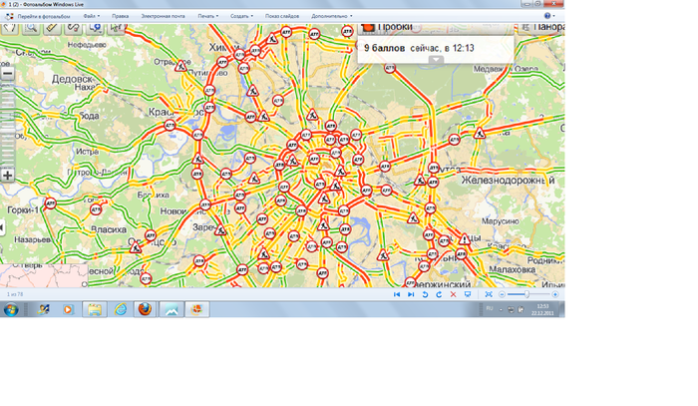Open the Файл menu
The width and height of the screenshot is (698, 406).
92,16
